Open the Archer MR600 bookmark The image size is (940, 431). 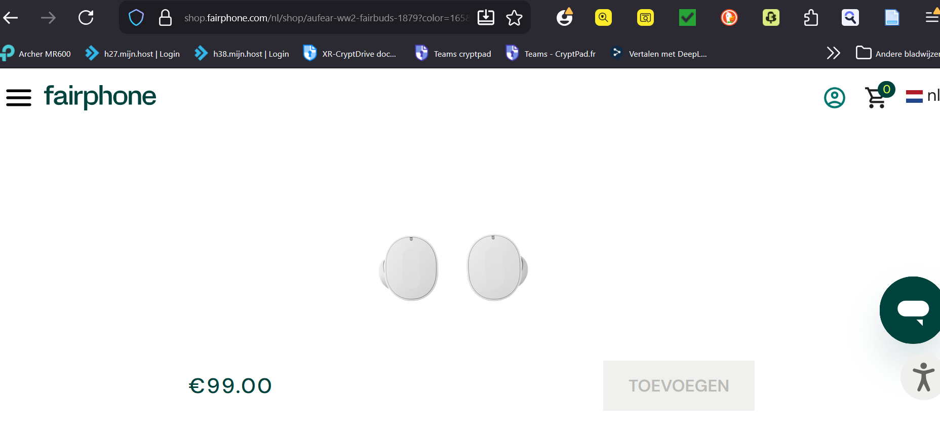click(x=36, y=54)
